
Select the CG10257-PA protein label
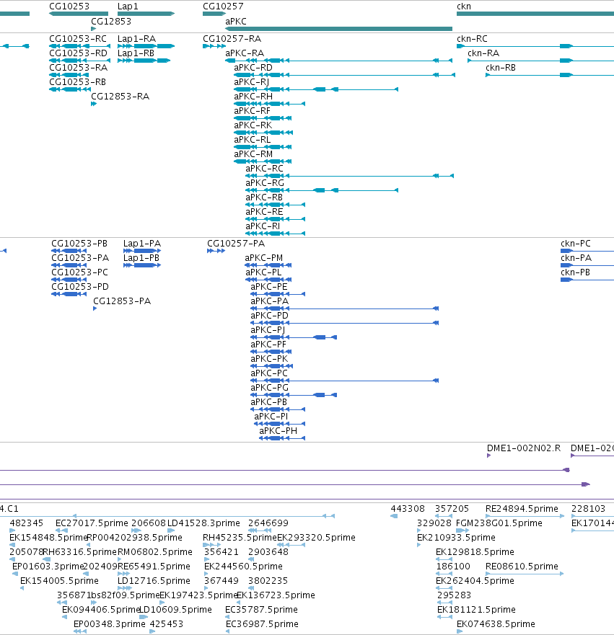point(236,244)
